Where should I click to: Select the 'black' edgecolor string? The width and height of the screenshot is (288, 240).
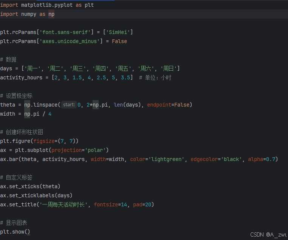tap(231, 159)
